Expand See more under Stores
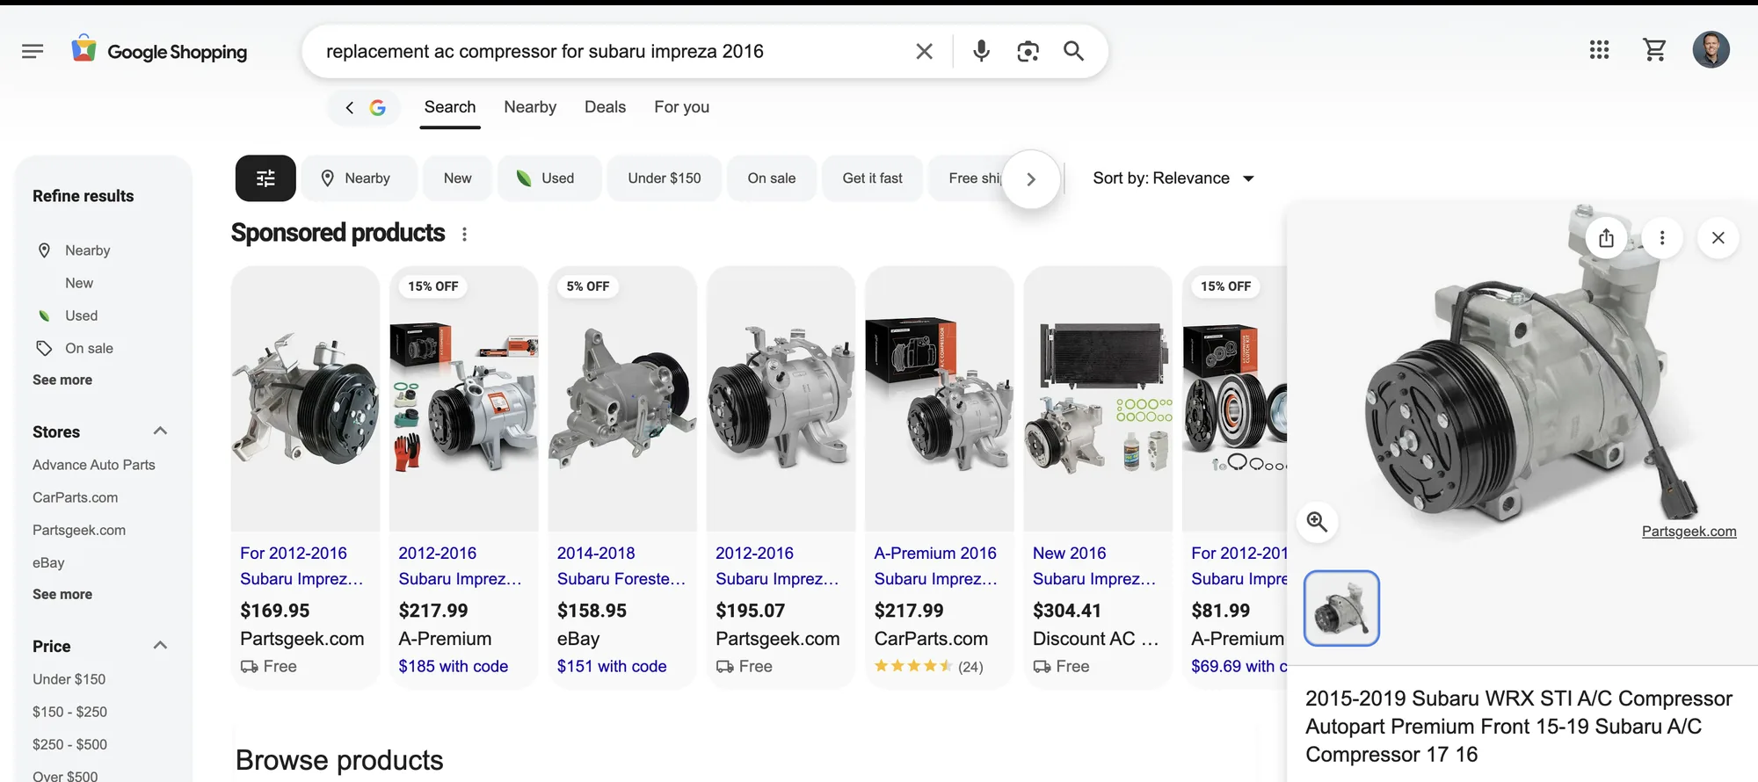The height and width of the screenshot is (782, 1758). pyautogui.click(x=62, y=595)
